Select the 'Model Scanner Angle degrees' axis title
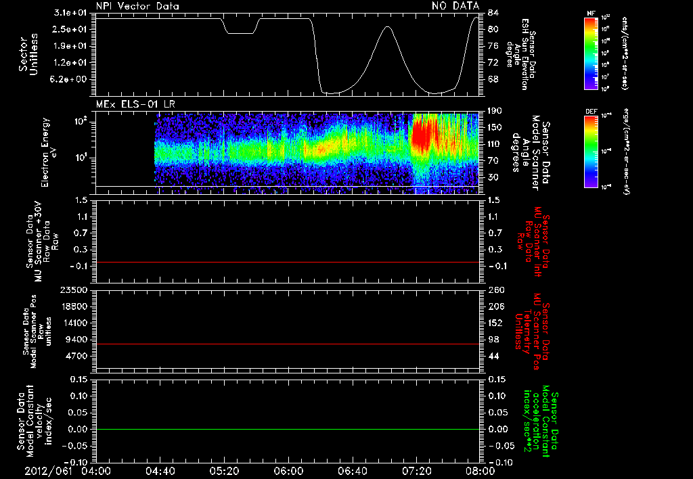This screenshot has width=693, height=479. [531, 153]
